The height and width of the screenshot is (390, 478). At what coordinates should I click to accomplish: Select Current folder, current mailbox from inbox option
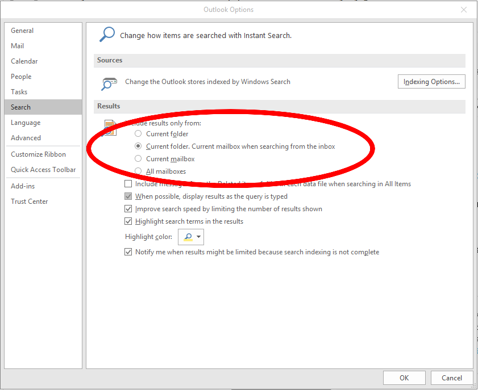(138, 146)
